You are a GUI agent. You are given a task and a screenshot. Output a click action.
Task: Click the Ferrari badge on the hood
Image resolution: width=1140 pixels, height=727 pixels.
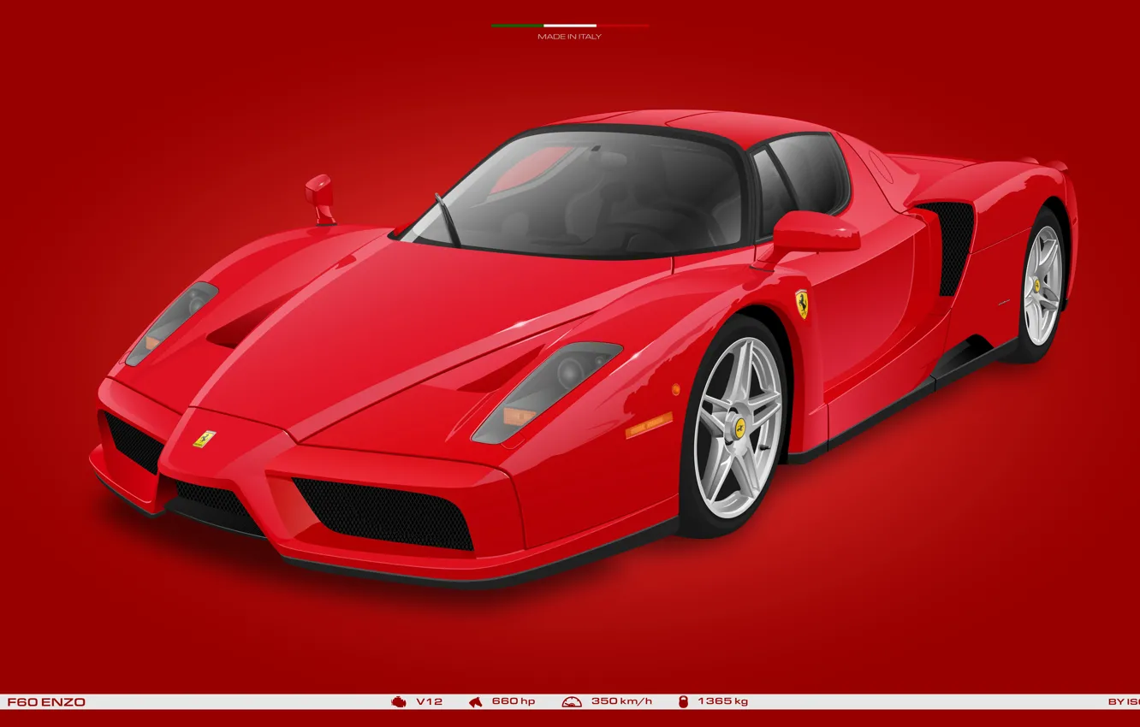pos(204,439)
